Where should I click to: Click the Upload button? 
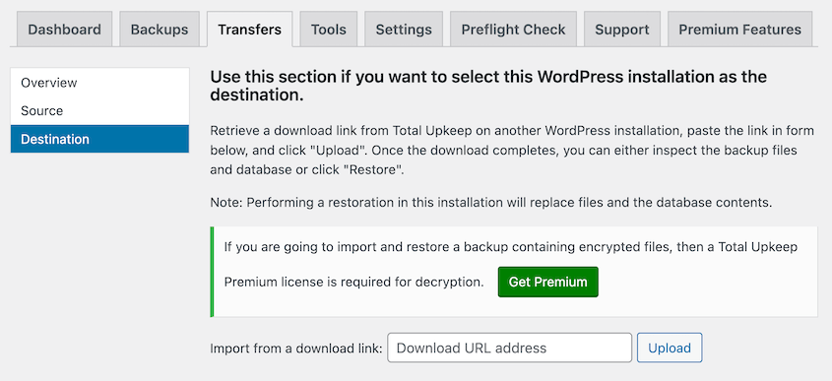(670, 348)
